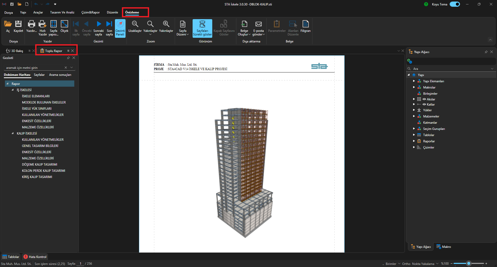Toggle the Koyu Tema dark theme switch
This screenshot has height=267, width=497.
[455, 4]
